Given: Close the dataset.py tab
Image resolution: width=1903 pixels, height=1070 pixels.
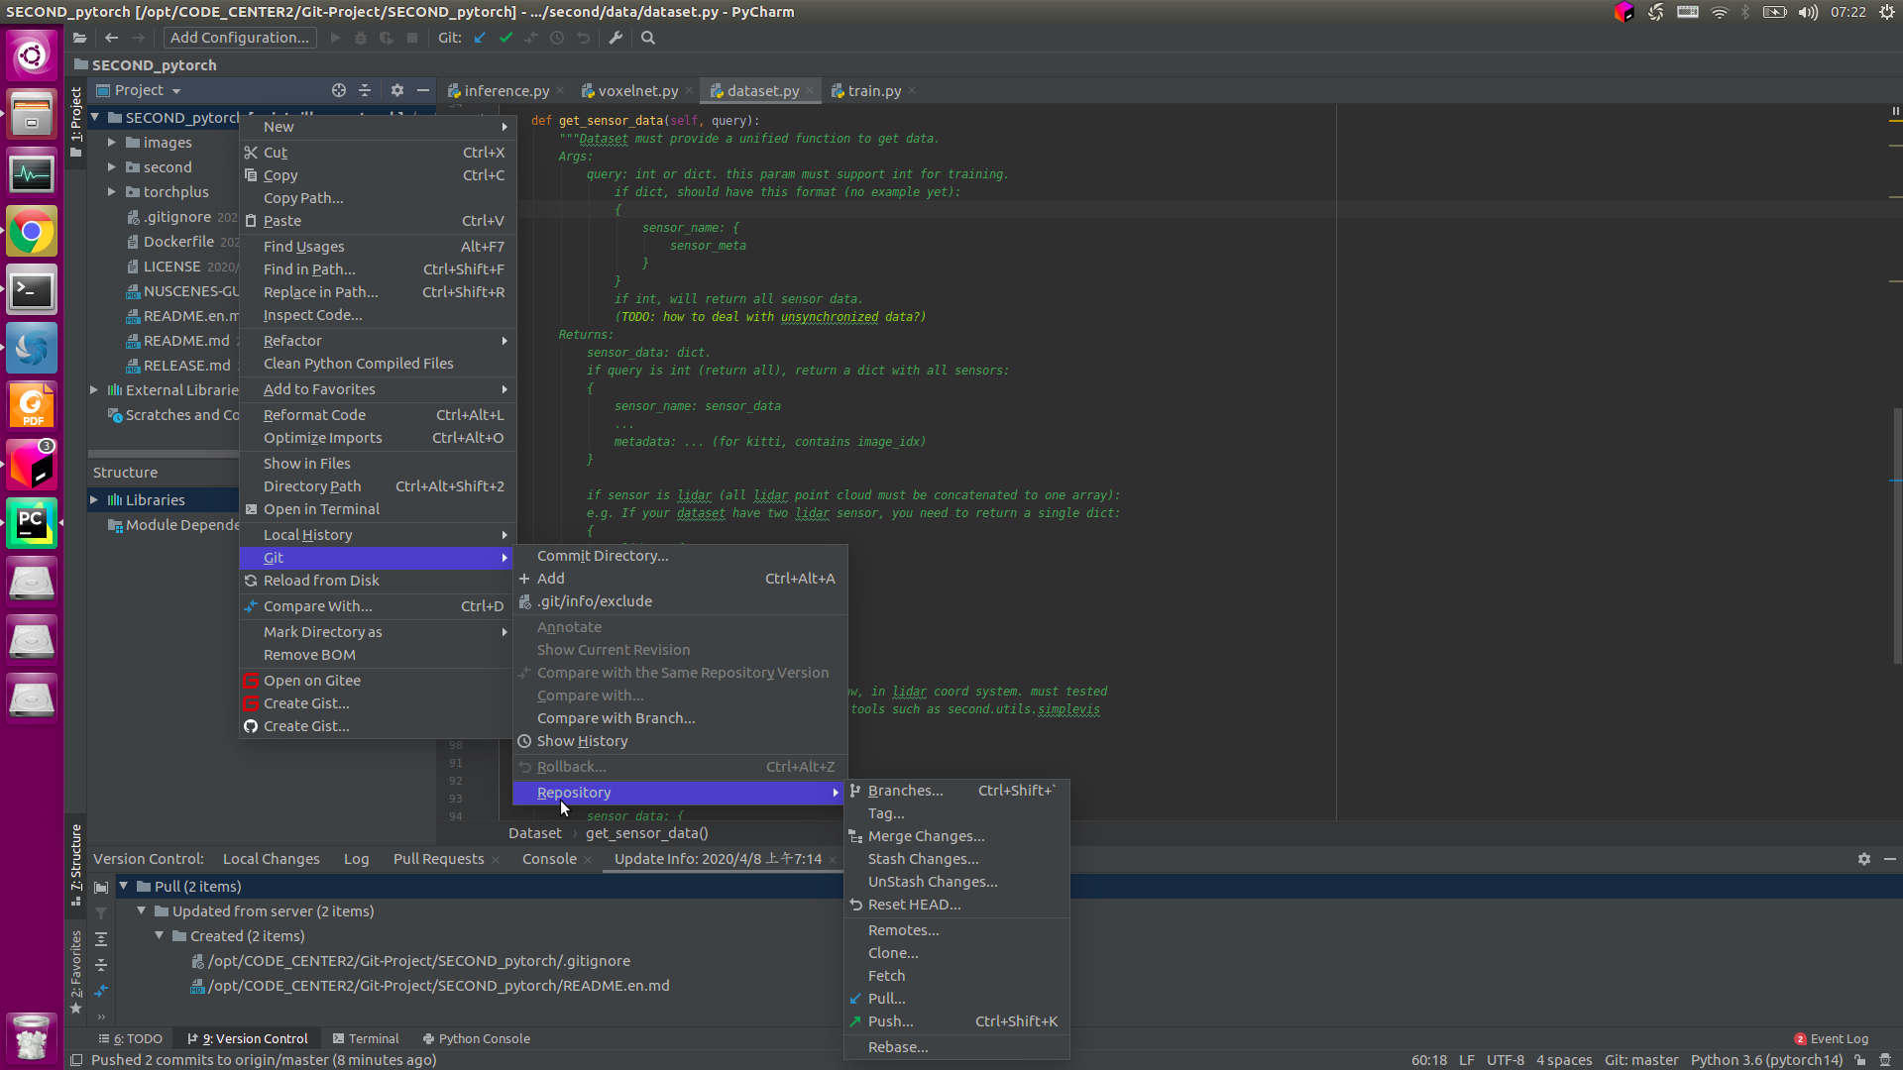Looking at the screenshot, I should click(810, 90).
